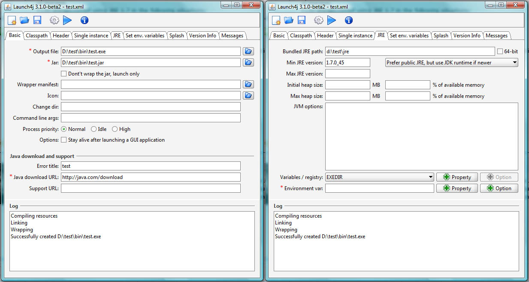Open Classpath tab in left window
This screenshot has height=282, width=529.
(36, 36)
